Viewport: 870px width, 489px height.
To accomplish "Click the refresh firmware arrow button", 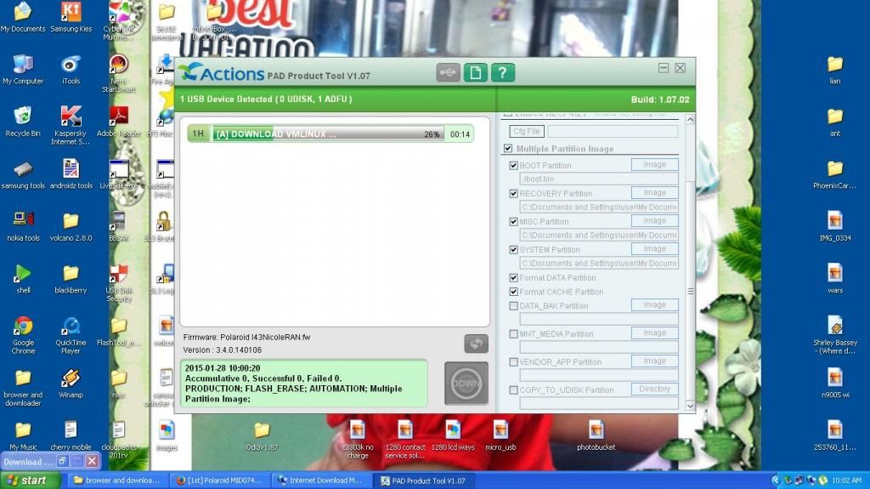I will (476, 344).
